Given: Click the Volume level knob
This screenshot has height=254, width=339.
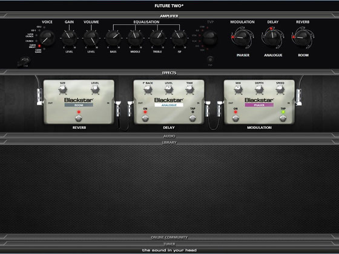Looking at the screenshot, I should click(91, 38).
